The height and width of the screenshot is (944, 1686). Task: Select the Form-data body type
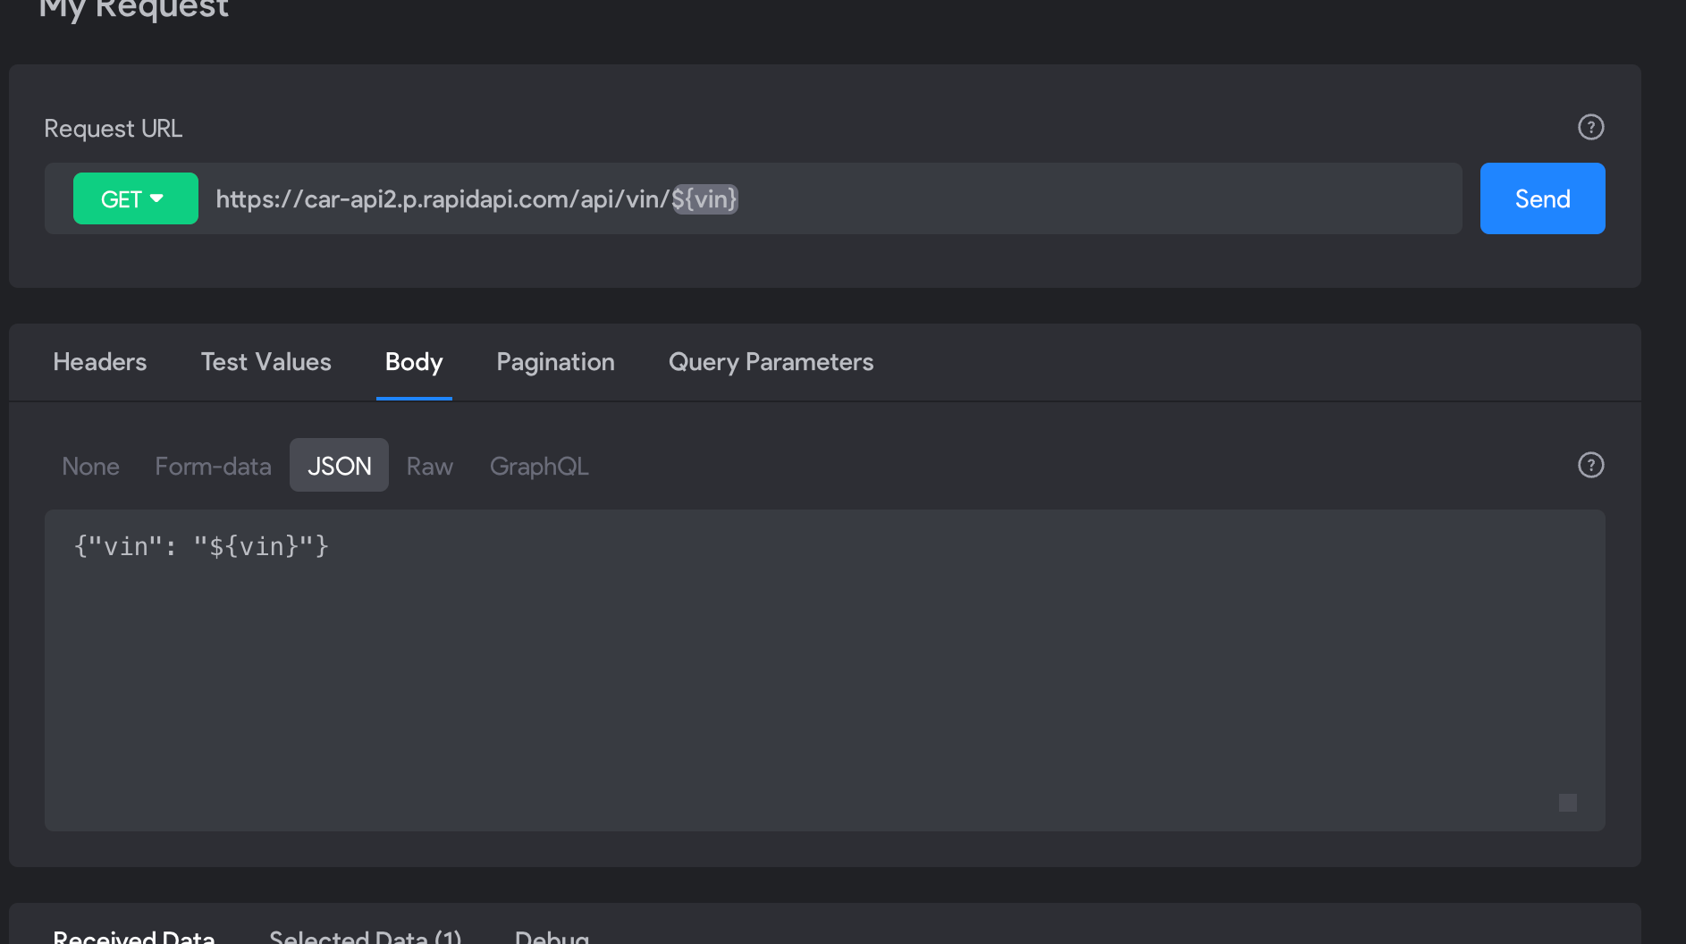(x=213, y=466)
